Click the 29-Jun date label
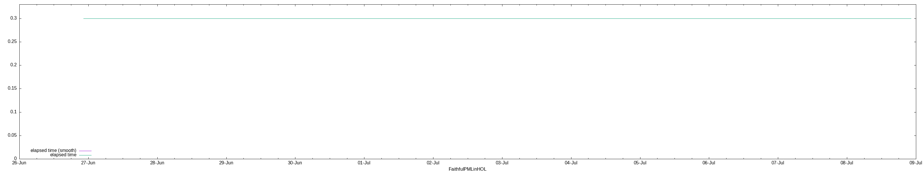The height and width of the screenshot is (173, 924). [226, 163]
